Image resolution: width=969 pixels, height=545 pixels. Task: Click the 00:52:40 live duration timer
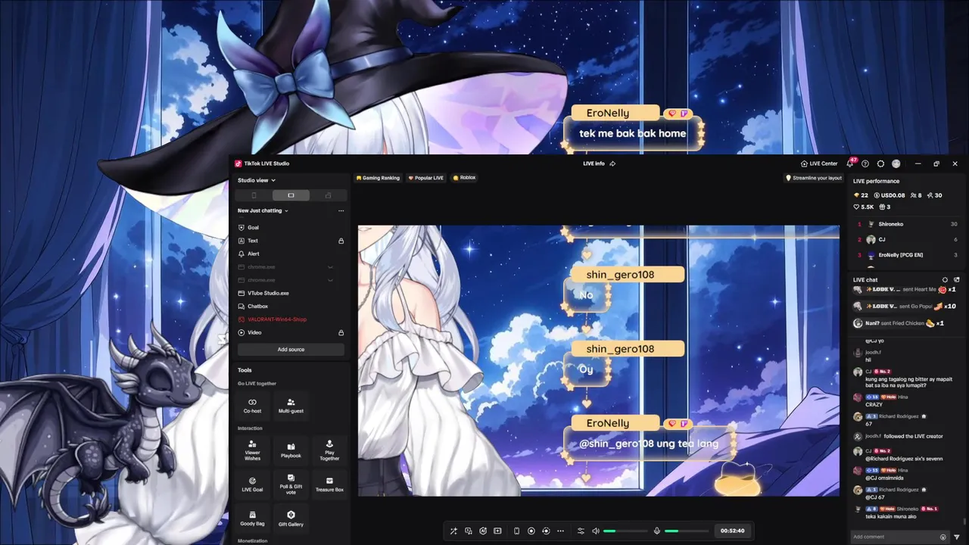pyautogui.click(x=732, y=531)
